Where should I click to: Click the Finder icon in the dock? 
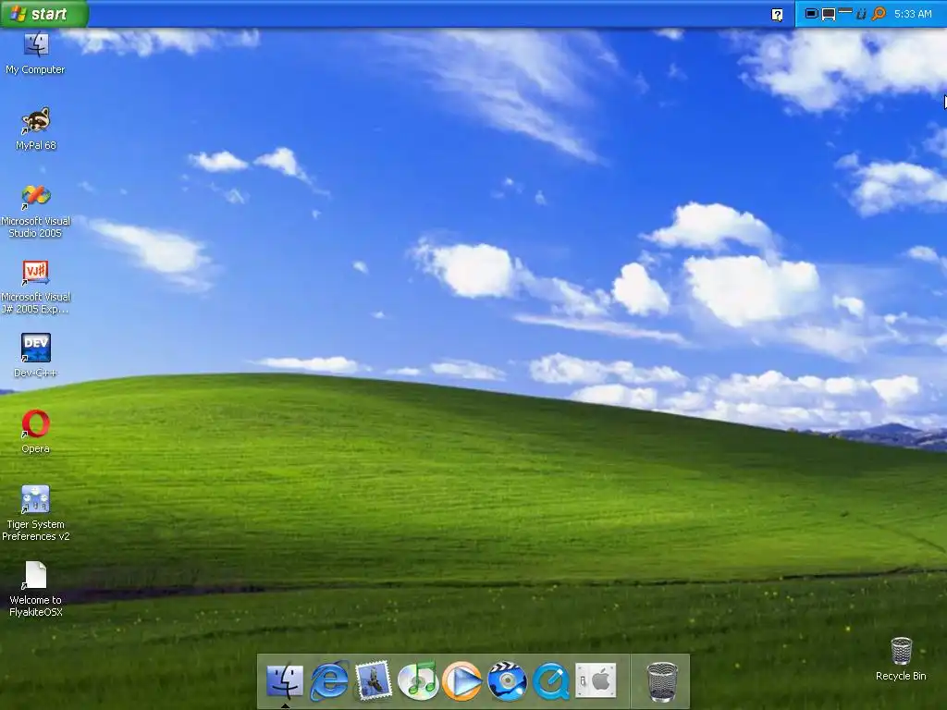coord(285,681)
